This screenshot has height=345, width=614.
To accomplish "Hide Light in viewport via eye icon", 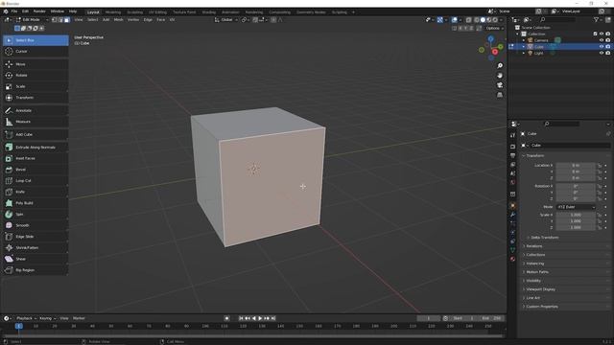I will 602,53.
